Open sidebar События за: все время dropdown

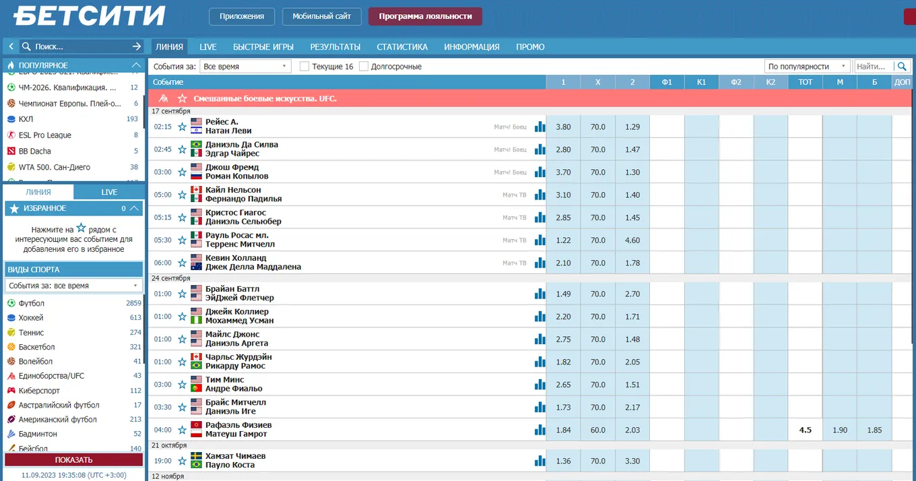(x=73, y=286)
